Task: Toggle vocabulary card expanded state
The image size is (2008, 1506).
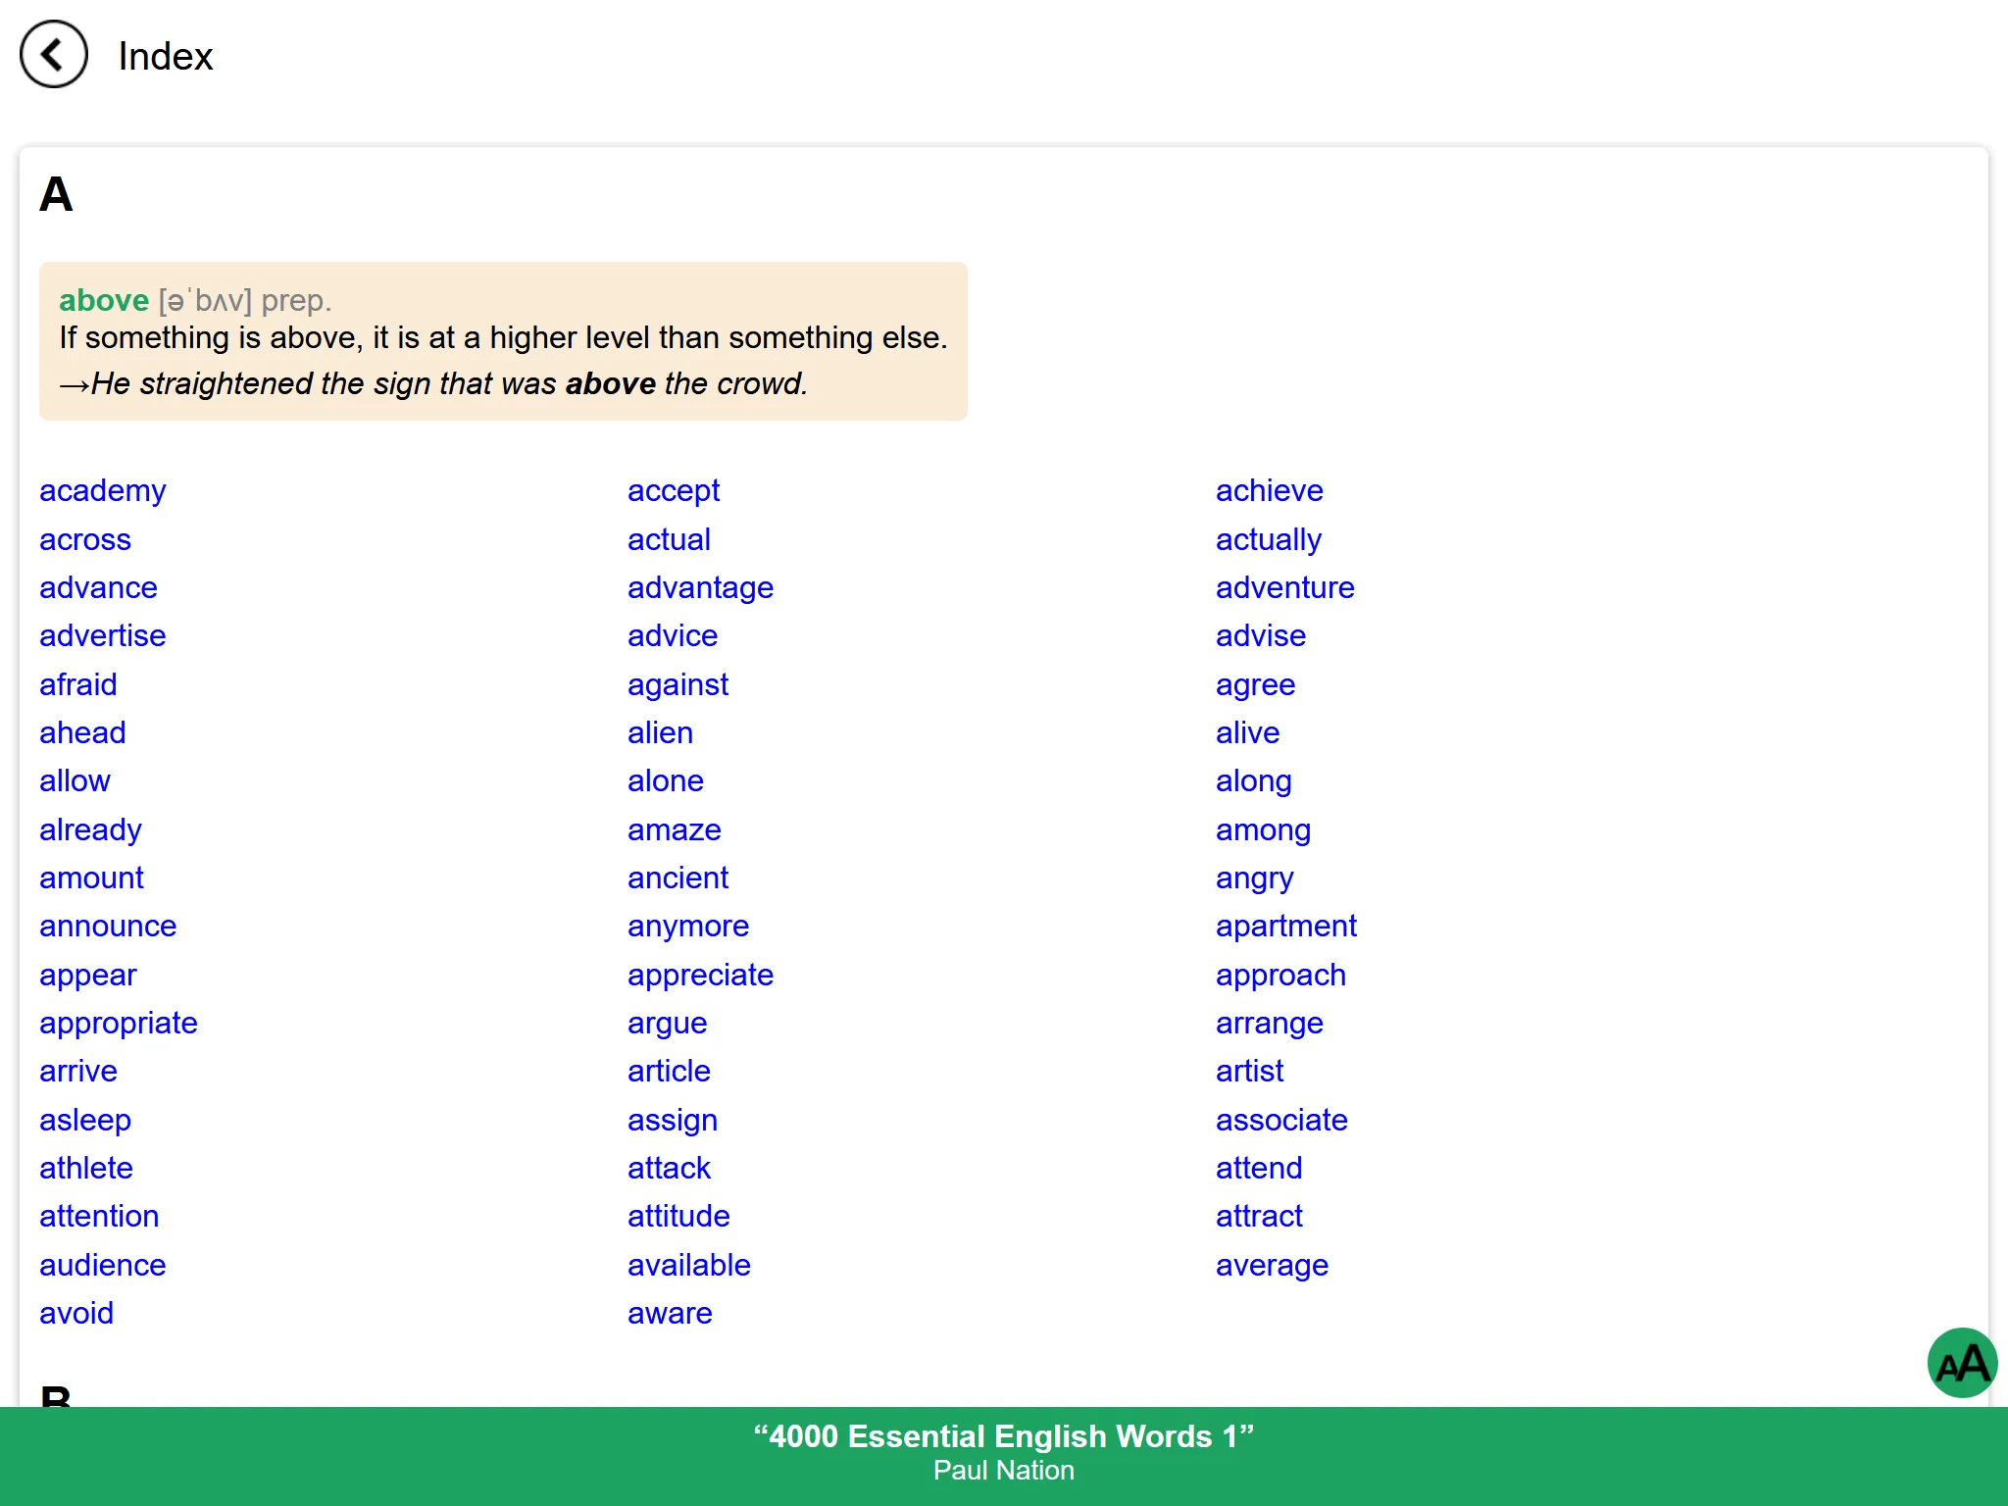Action: pos(503,340)
